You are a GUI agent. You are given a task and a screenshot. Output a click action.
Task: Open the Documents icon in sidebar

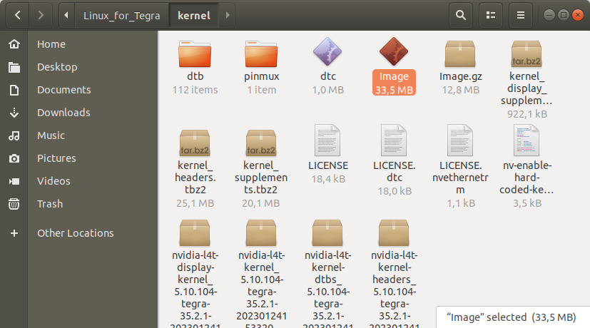click(14, 90)
